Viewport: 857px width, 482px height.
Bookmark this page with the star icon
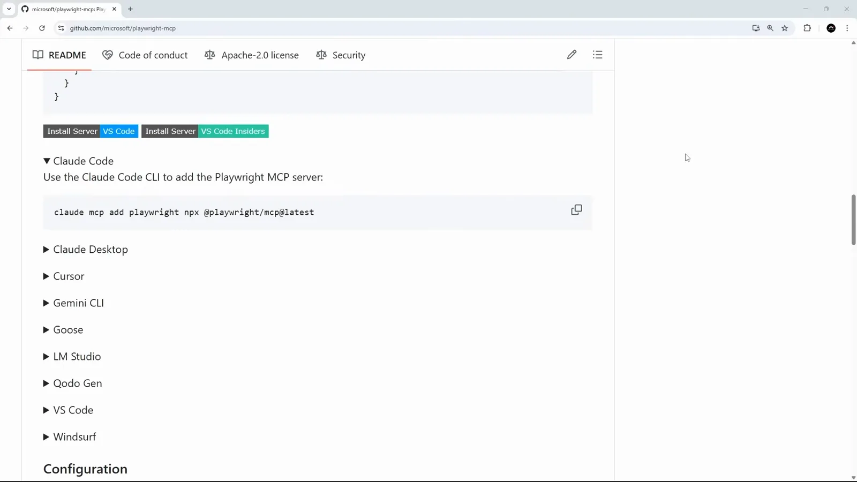(785, 28)
